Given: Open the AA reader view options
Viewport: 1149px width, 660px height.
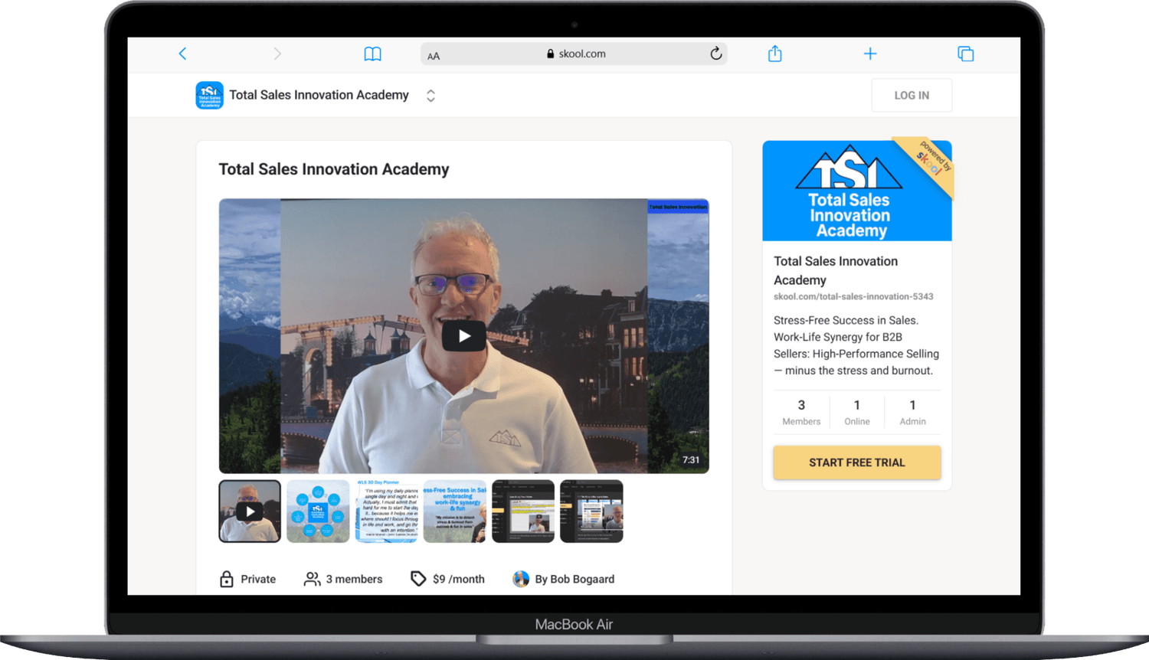Looking at the screenshot, I should pyautogui.click(x=434, y=55).
